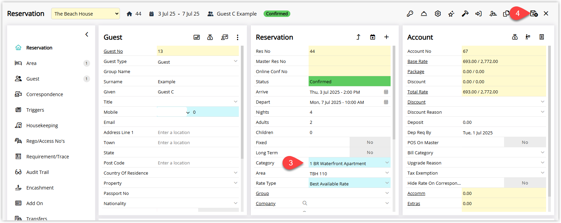
Task: Click the up arrow icon in Reservation panel
Action: [358, 37]
